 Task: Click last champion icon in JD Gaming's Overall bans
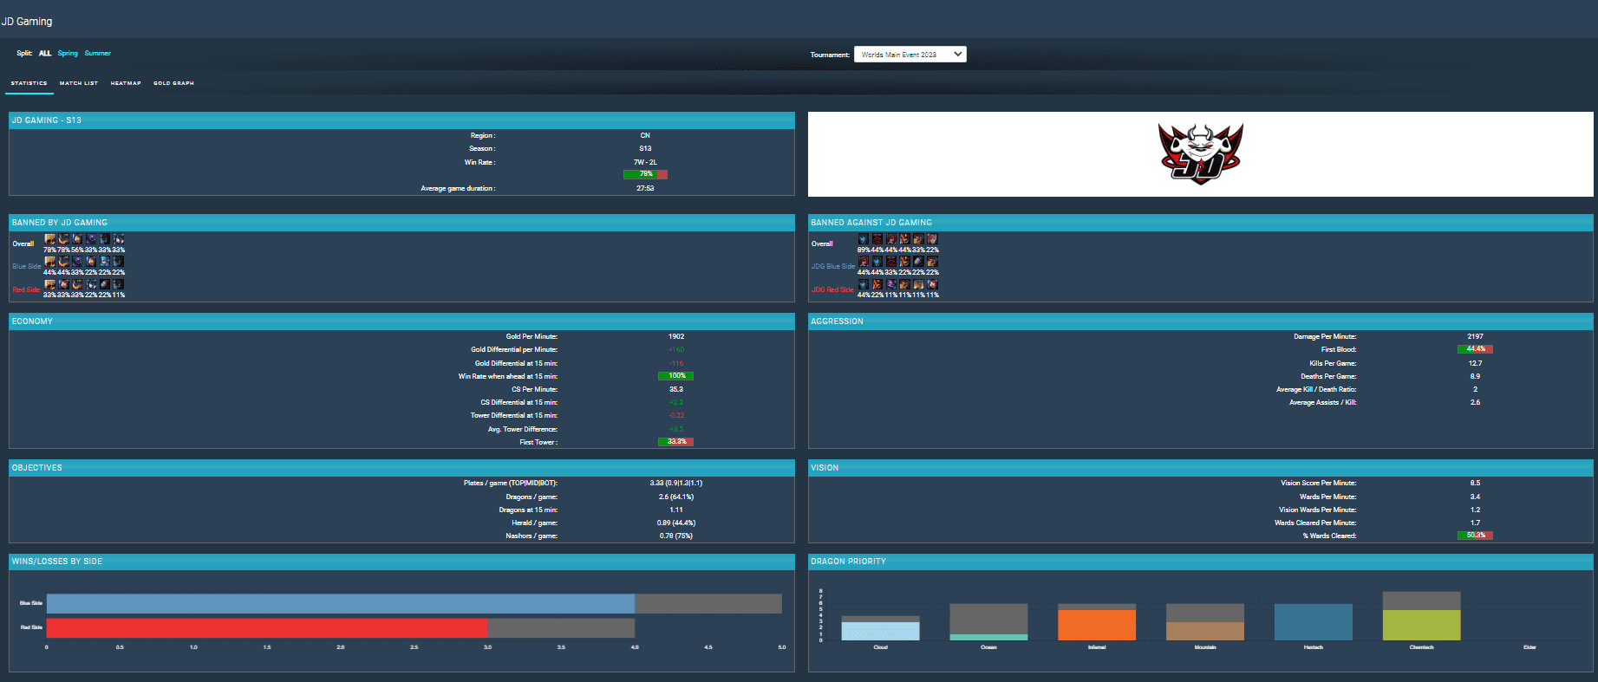pyautogui.click(x=119, y=238)
